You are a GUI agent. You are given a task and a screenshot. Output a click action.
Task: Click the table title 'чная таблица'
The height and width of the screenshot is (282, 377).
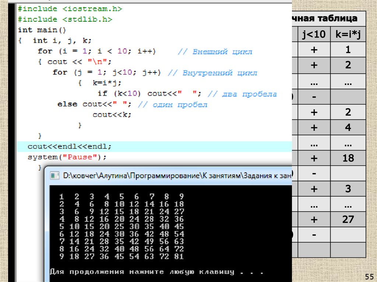coord(325,18)
